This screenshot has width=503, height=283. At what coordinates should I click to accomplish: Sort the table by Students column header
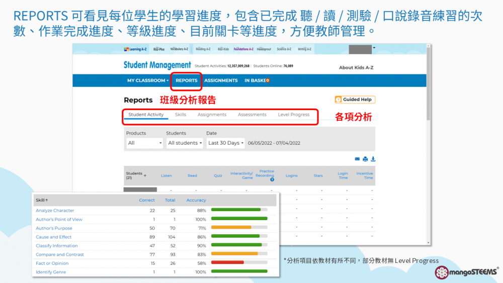click(135, 175)
